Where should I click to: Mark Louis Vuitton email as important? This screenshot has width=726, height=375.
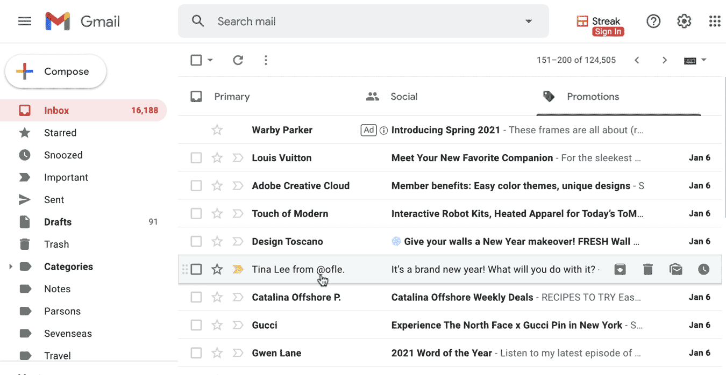pos(238,158)
